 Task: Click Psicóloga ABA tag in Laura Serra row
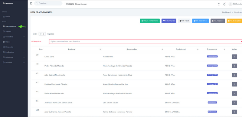[212, 57]
